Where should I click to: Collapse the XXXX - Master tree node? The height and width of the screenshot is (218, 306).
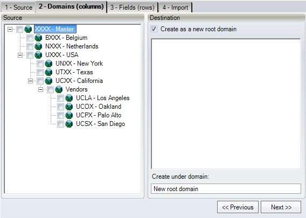[x=10, y=30]
